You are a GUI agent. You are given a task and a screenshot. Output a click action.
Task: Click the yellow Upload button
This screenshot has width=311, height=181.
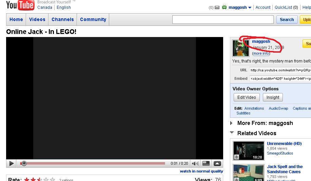tap(306, 19)
